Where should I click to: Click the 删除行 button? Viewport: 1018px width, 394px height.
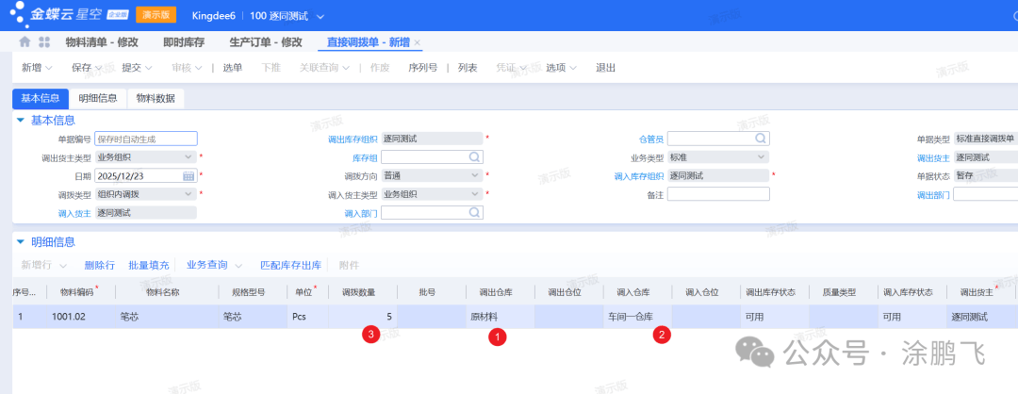point(100,266)
